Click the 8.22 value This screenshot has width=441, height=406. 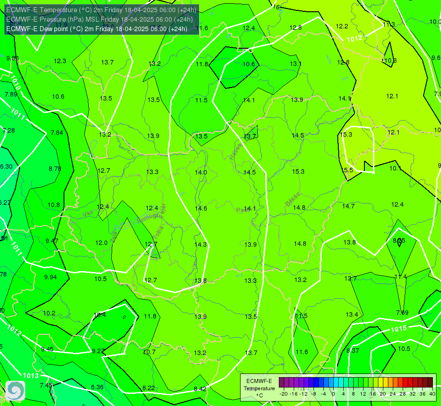pos(149,388)
